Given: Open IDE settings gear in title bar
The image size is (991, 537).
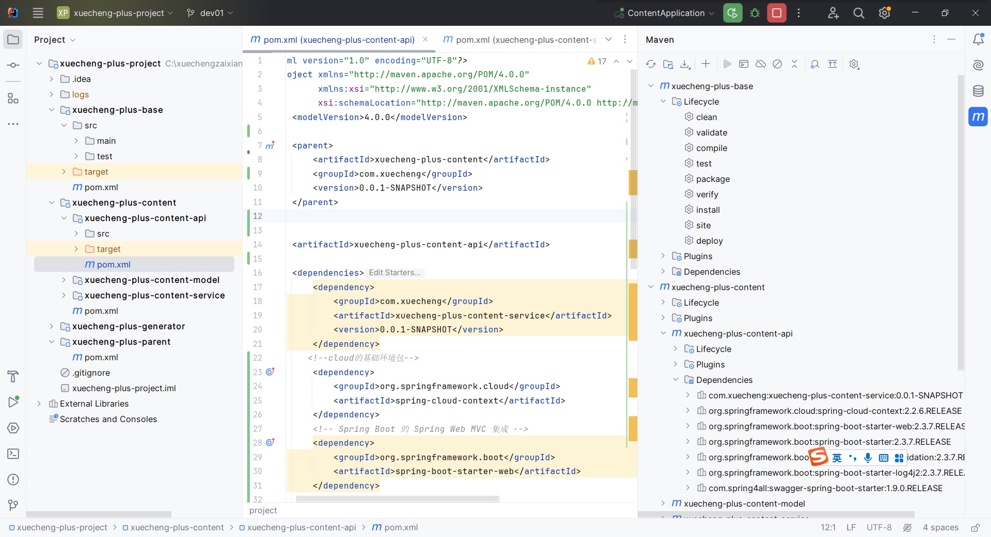Looking at the screenshot, I should [884, 13].
